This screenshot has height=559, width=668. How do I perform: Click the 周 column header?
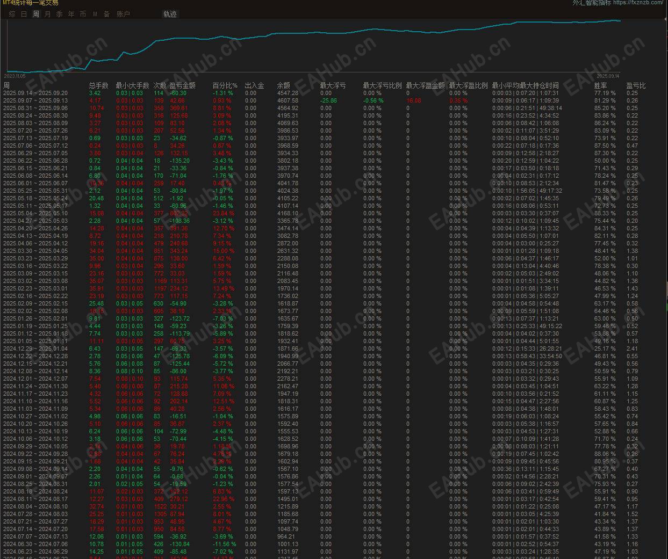click(x=6, y=85)
